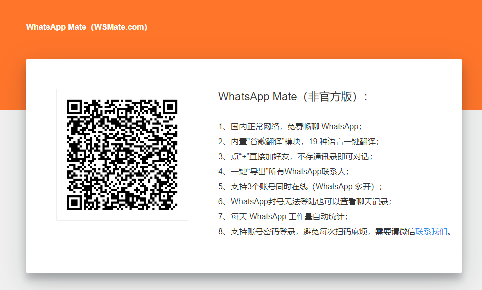Open the 联系我们 contact link
The image size is (482, 290).
point(431,231)
